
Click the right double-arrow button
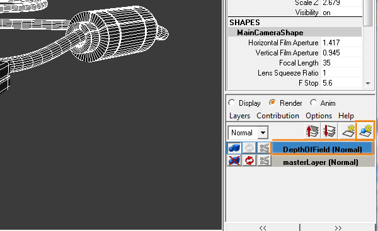(338, 228)
